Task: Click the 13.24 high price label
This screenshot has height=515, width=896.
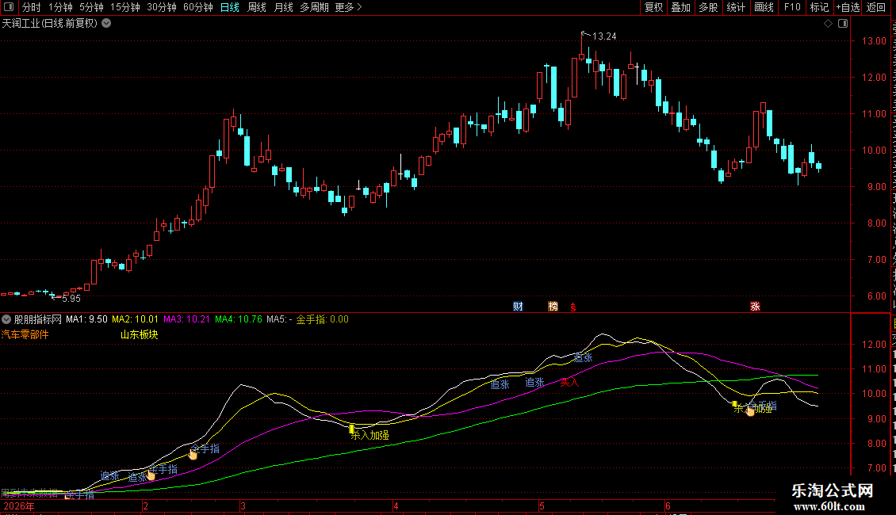Action: [604, 36]
